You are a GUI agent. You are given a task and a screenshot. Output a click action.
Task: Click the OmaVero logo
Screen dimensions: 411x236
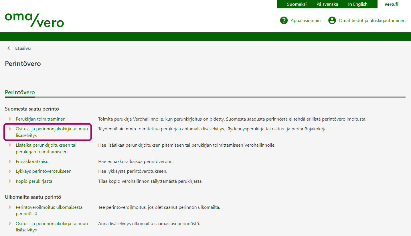[x=34, y=20]
